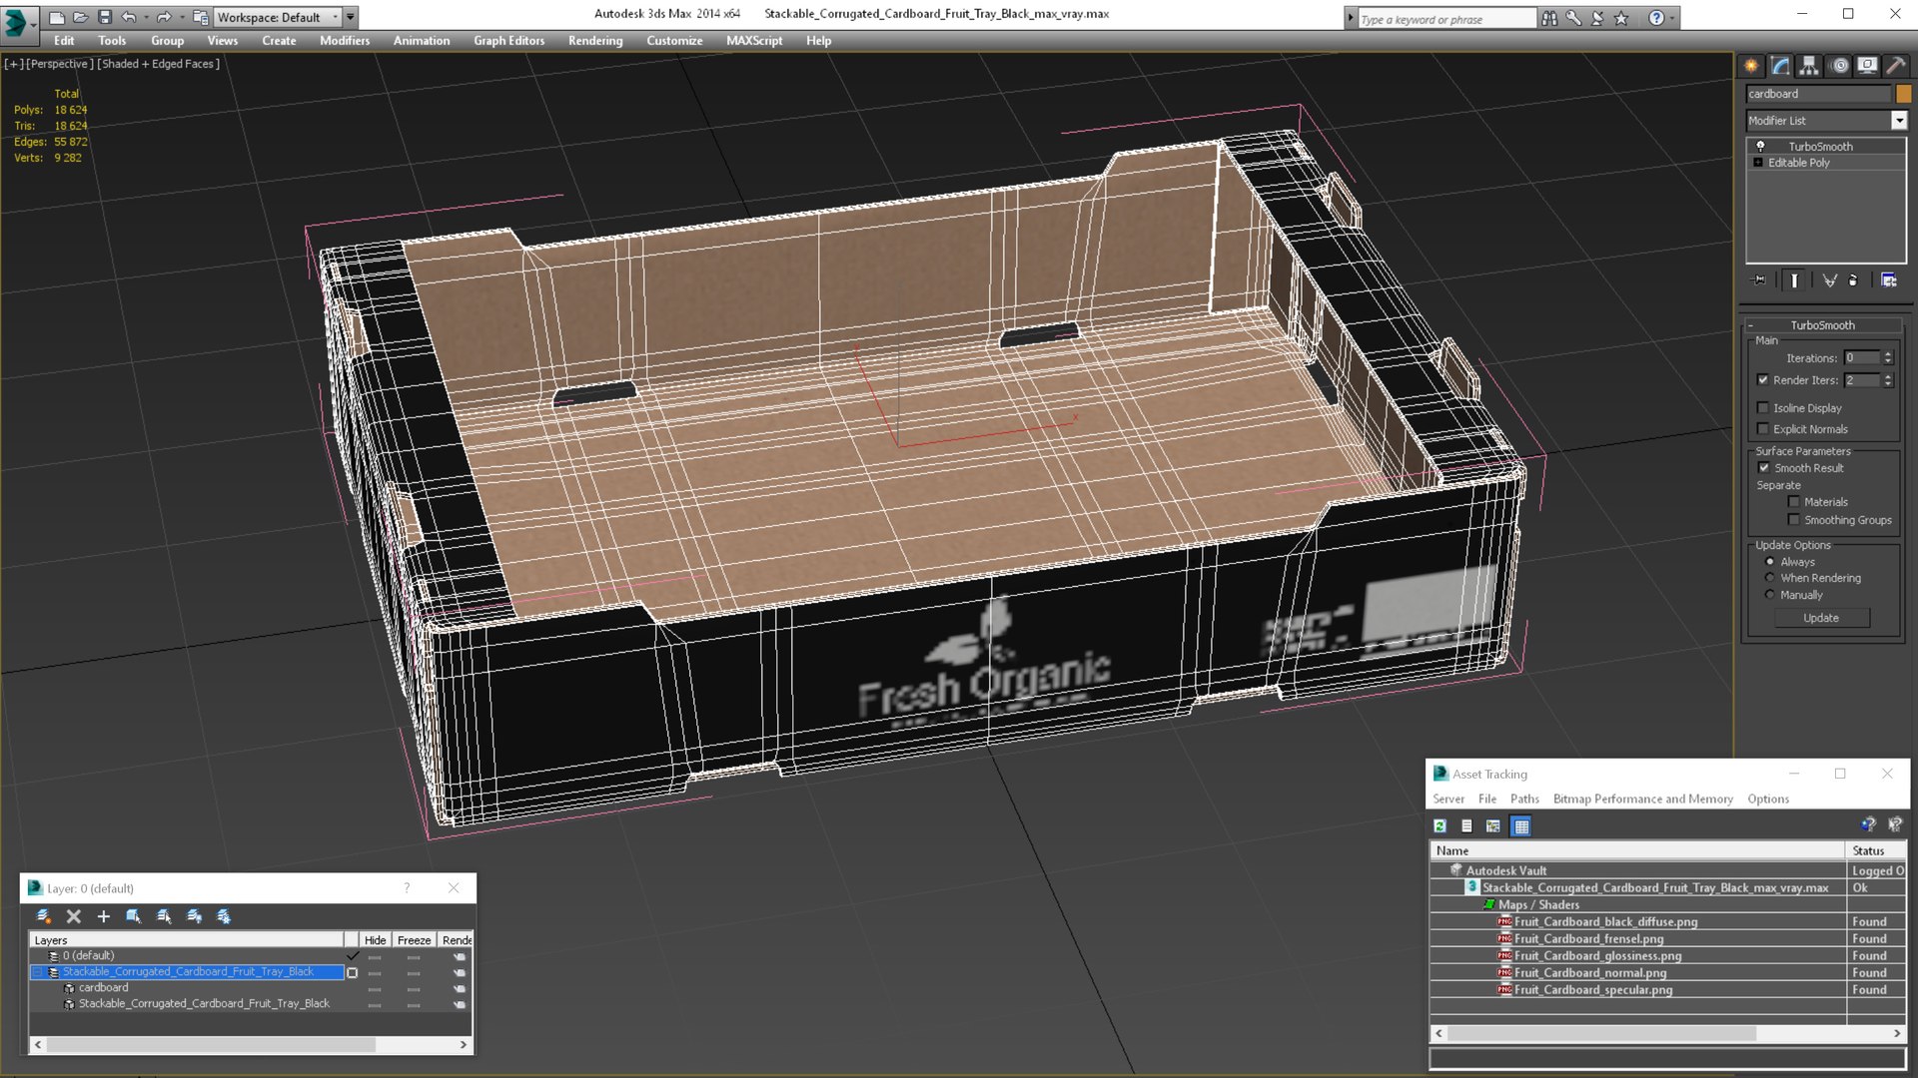Screen dimensions: 1918x1078
Task: Select When Rendering update option
Action: [1770, 578]
